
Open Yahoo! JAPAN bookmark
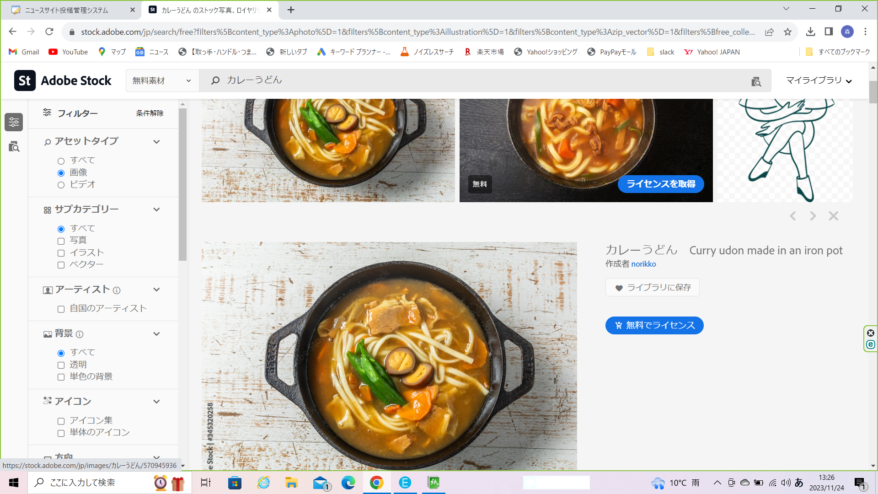712,52
